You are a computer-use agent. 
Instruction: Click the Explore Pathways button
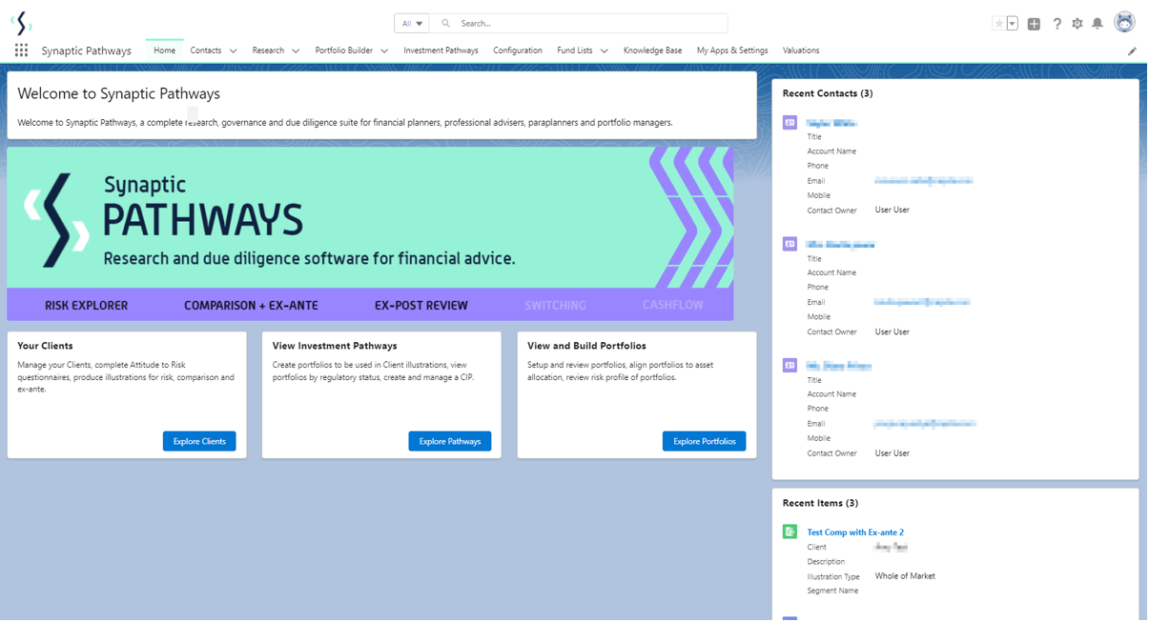pyautogui.click(x=450, y=441)
